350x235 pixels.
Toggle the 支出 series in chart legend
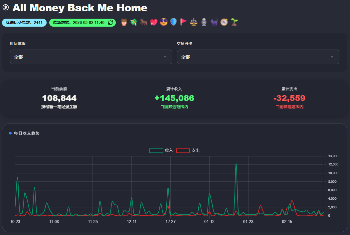click(x=188, y=150)
